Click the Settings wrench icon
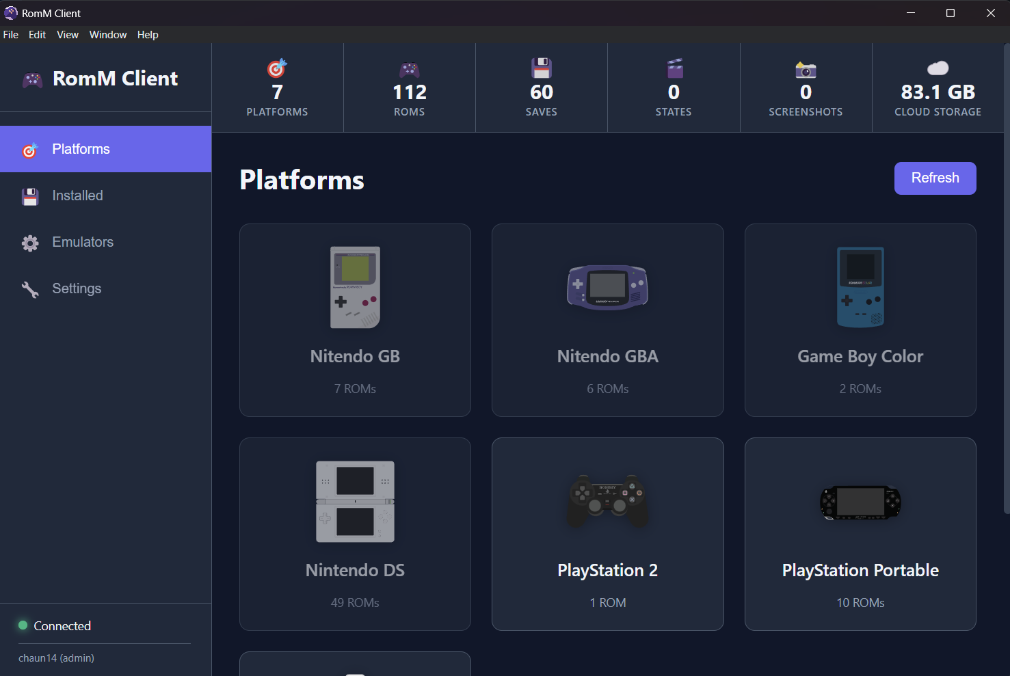1010x676 pixels. pyautogui.click(x=30, y=288)
